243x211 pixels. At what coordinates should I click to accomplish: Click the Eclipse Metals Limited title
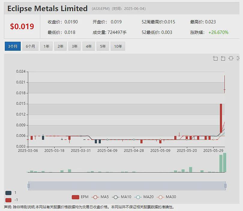[x=47, y=8]
